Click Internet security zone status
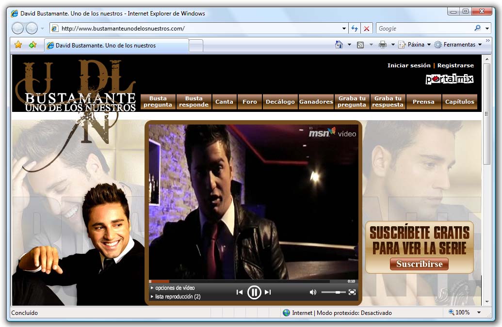502x327 pixels. [x=337, y=312]
